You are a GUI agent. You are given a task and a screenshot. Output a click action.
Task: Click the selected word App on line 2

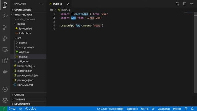pyautogui.click(x=73, y=18)
